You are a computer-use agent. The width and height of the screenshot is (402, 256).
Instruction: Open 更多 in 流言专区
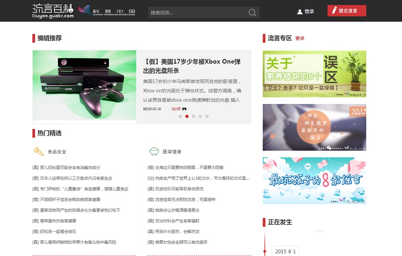(x=300, y=39)
